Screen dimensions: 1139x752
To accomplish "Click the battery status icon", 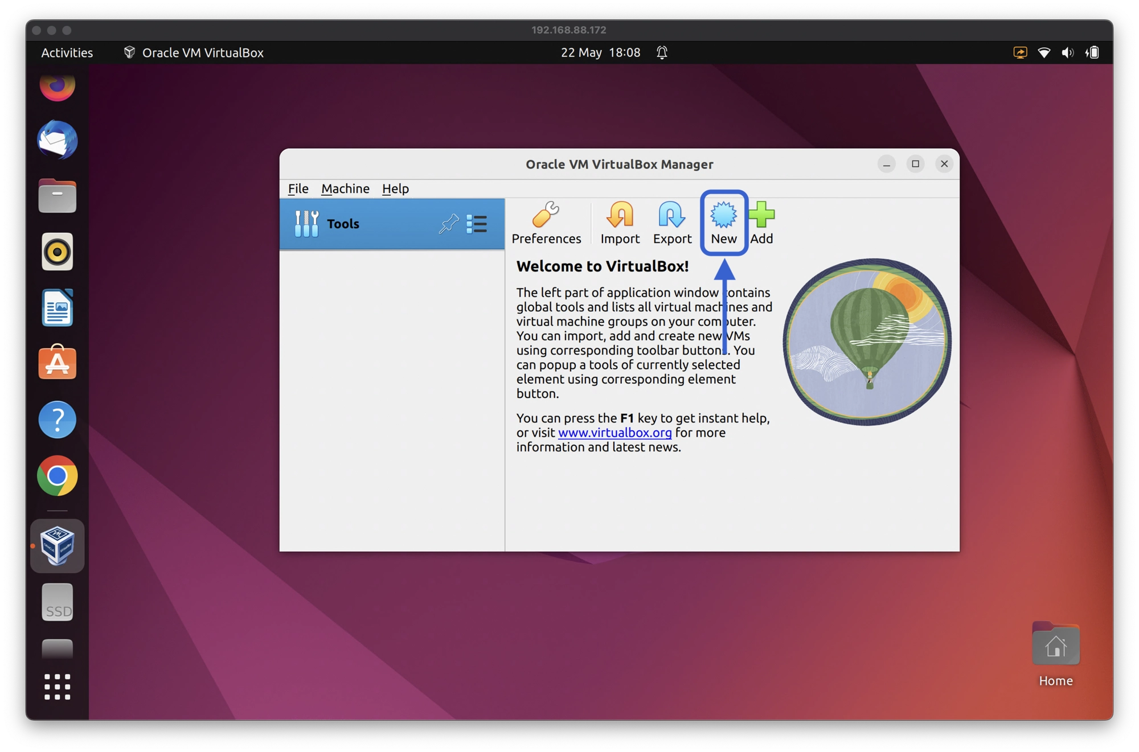I will 1092,53.
